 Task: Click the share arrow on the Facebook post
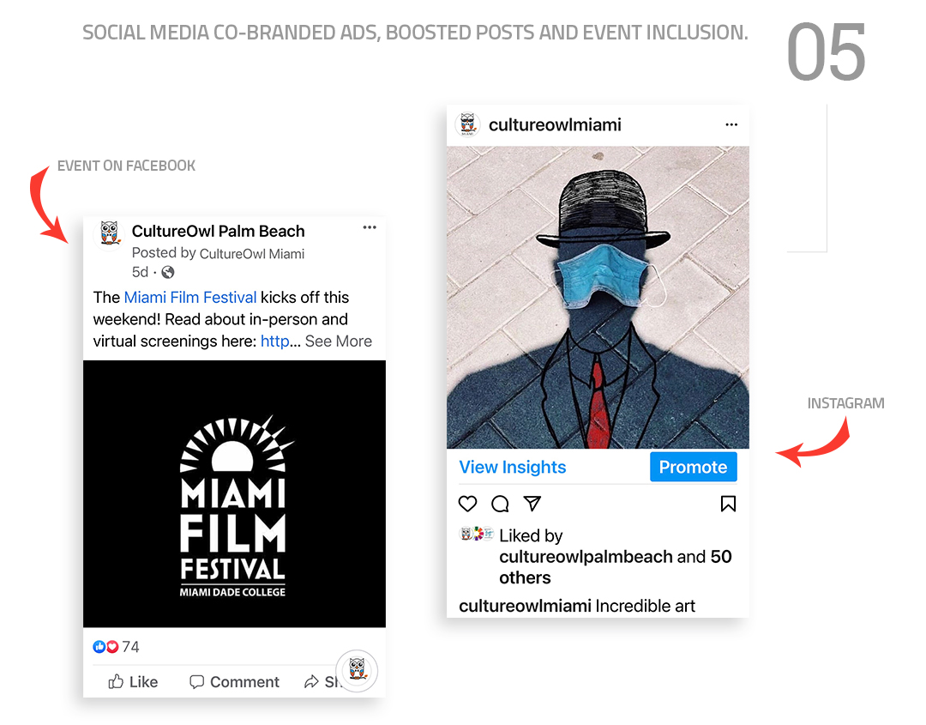[311, 682]
